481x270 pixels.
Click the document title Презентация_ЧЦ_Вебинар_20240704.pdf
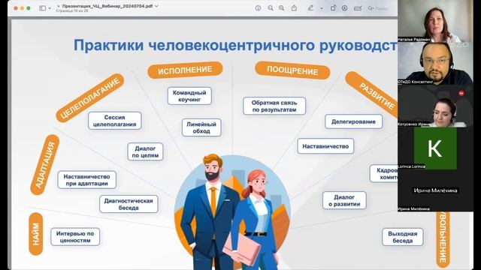coord(107,6)
